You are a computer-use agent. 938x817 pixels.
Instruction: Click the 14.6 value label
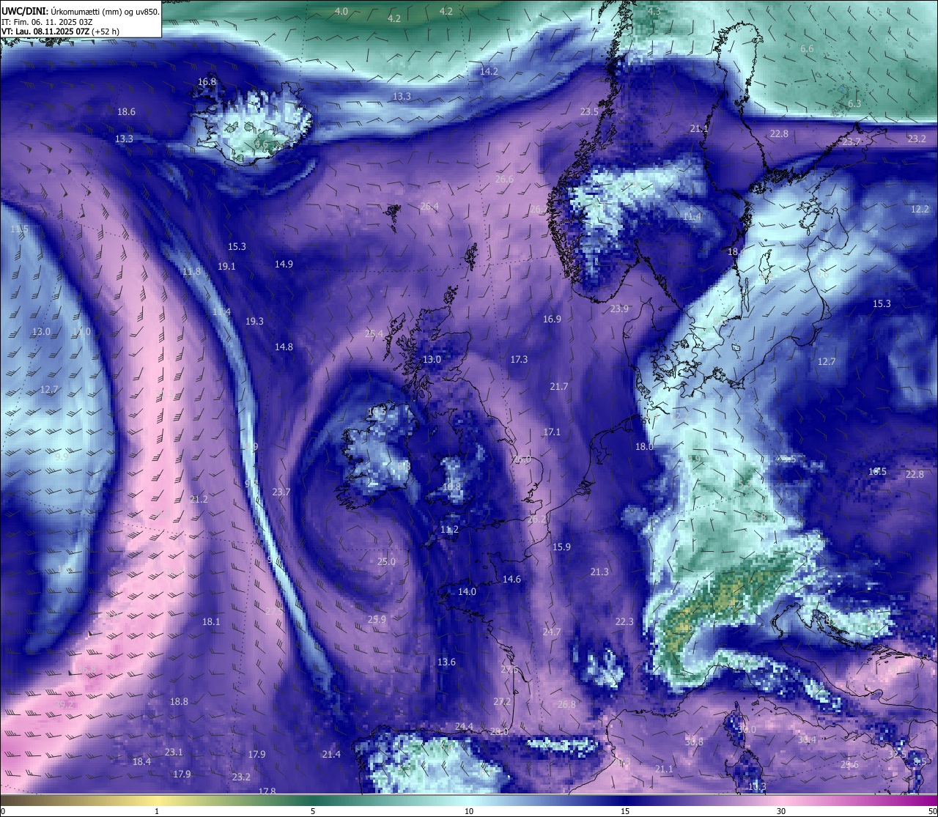pyautogui.click(x=512, y=580)
